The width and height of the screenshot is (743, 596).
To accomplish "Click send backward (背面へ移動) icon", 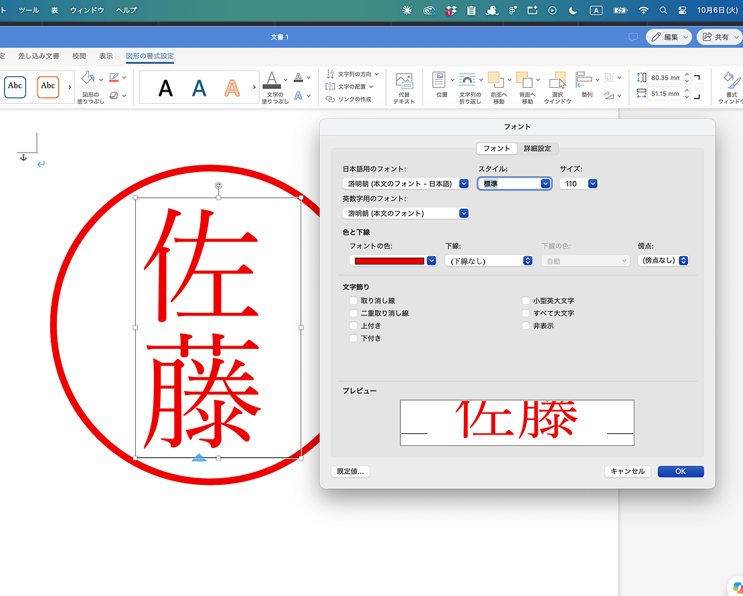I will click(x=524, y=80).
